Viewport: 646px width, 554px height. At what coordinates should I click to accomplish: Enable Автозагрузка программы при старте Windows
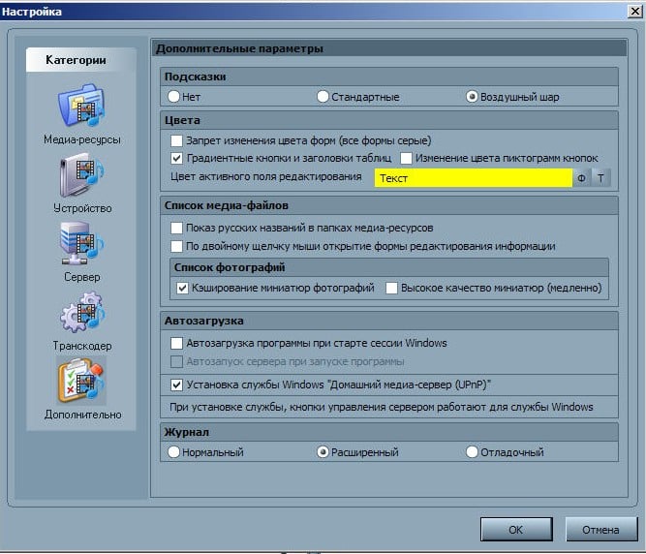[x=176, y=343]
